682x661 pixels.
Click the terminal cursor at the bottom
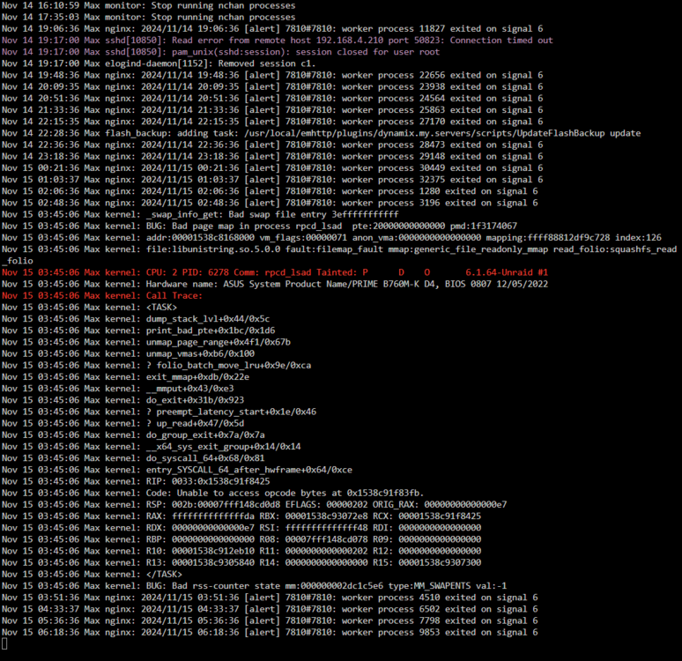click(x=4, y=643)
